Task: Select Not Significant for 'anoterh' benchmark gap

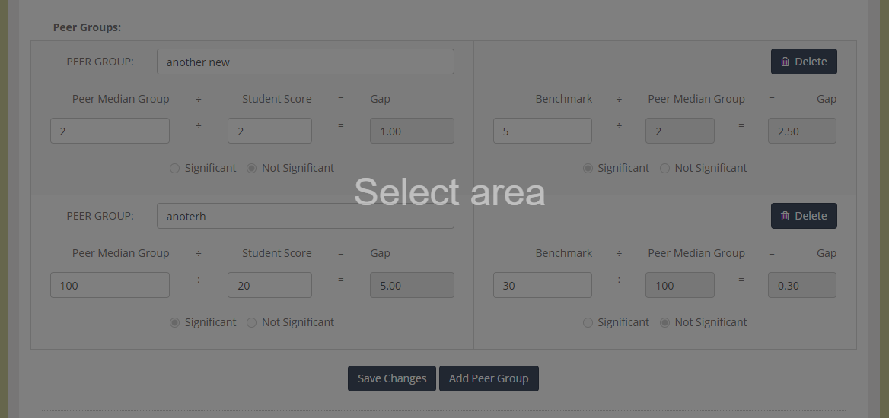Action: tap(665, 322)
